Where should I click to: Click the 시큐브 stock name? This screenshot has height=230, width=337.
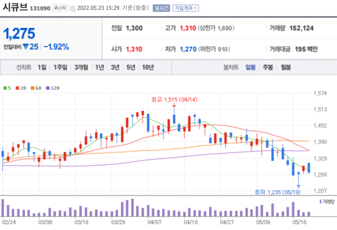coord(15,7)
